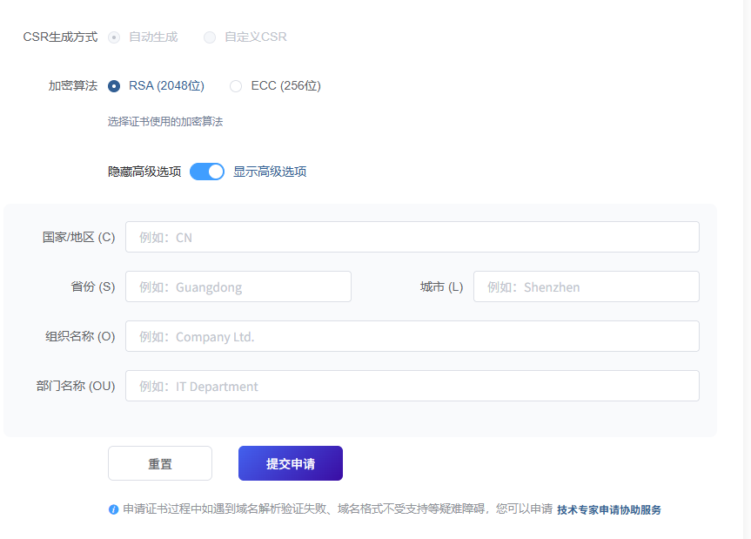This screenshot has width=751, height=539.
Task: Click the 国家/地区 (C) input field
Action: pyautogui.click(x=412, y=237)
